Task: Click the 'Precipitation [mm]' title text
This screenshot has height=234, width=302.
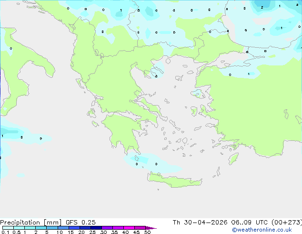Action: coord(31,223)
